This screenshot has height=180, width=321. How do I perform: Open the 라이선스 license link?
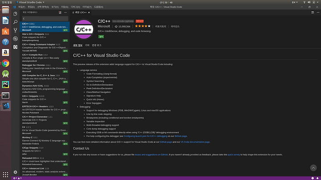click(x=175, y=26)
